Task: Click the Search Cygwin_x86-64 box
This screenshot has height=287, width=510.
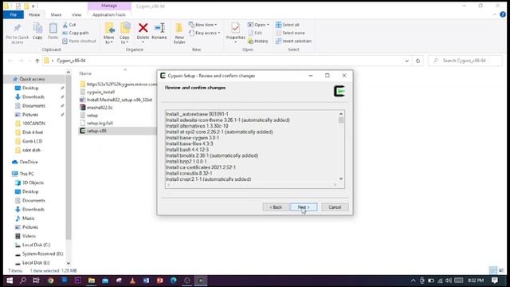Action: (x=465, y=61)
